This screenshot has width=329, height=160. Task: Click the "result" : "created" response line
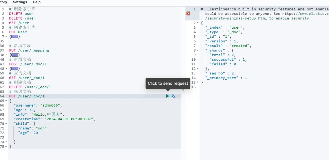click(x=228, y=46)
